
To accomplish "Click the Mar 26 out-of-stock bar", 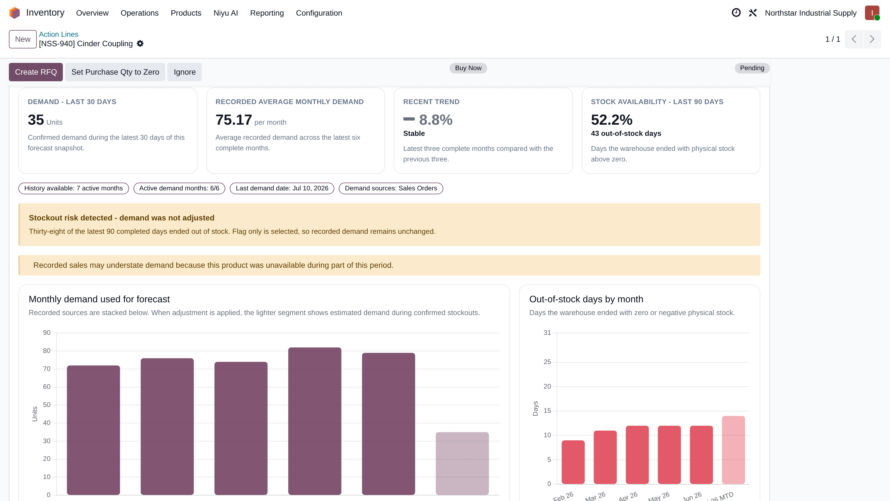I will (x=605, y=457).
